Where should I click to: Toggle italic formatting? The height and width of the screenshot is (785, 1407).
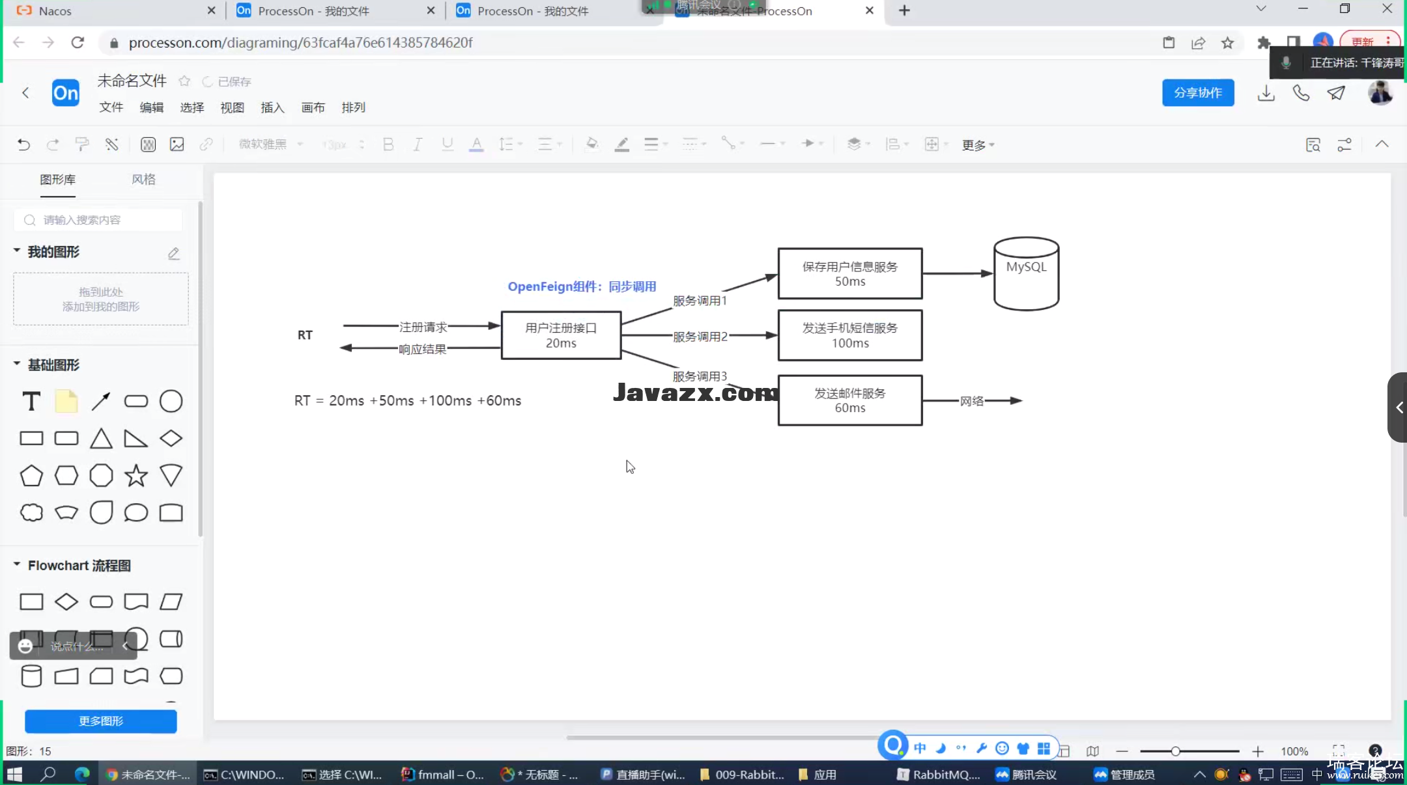point(418,145)
